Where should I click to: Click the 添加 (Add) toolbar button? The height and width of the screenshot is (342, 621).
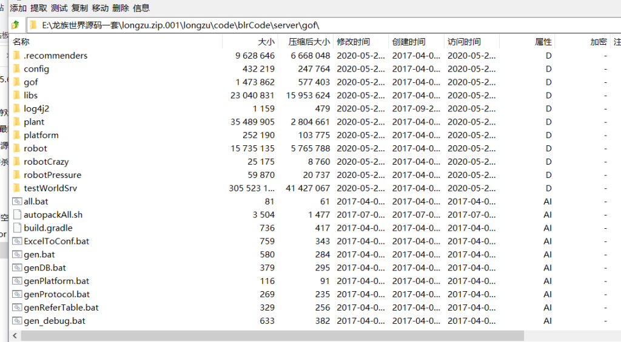point(18,8)
